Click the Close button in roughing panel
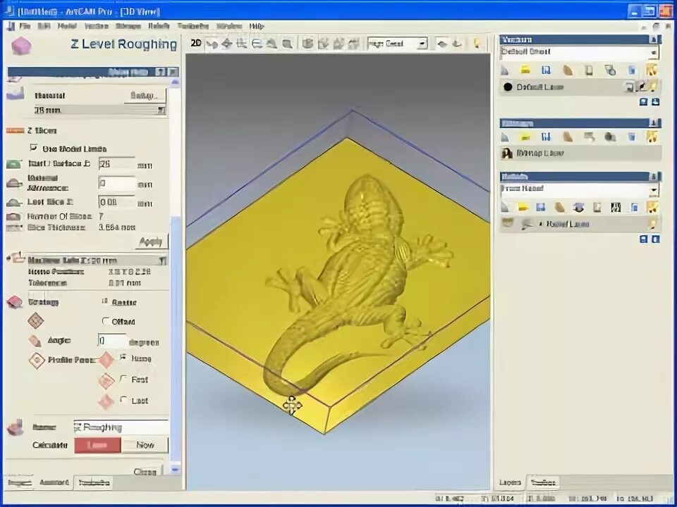The width and height of the screenshot is (677, 507). click(x=145, y=471)
